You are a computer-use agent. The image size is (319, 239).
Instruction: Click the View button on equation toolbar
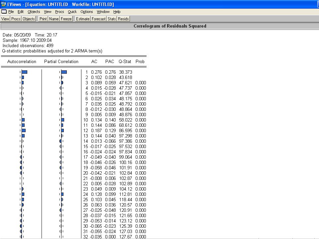click(5, 19)
